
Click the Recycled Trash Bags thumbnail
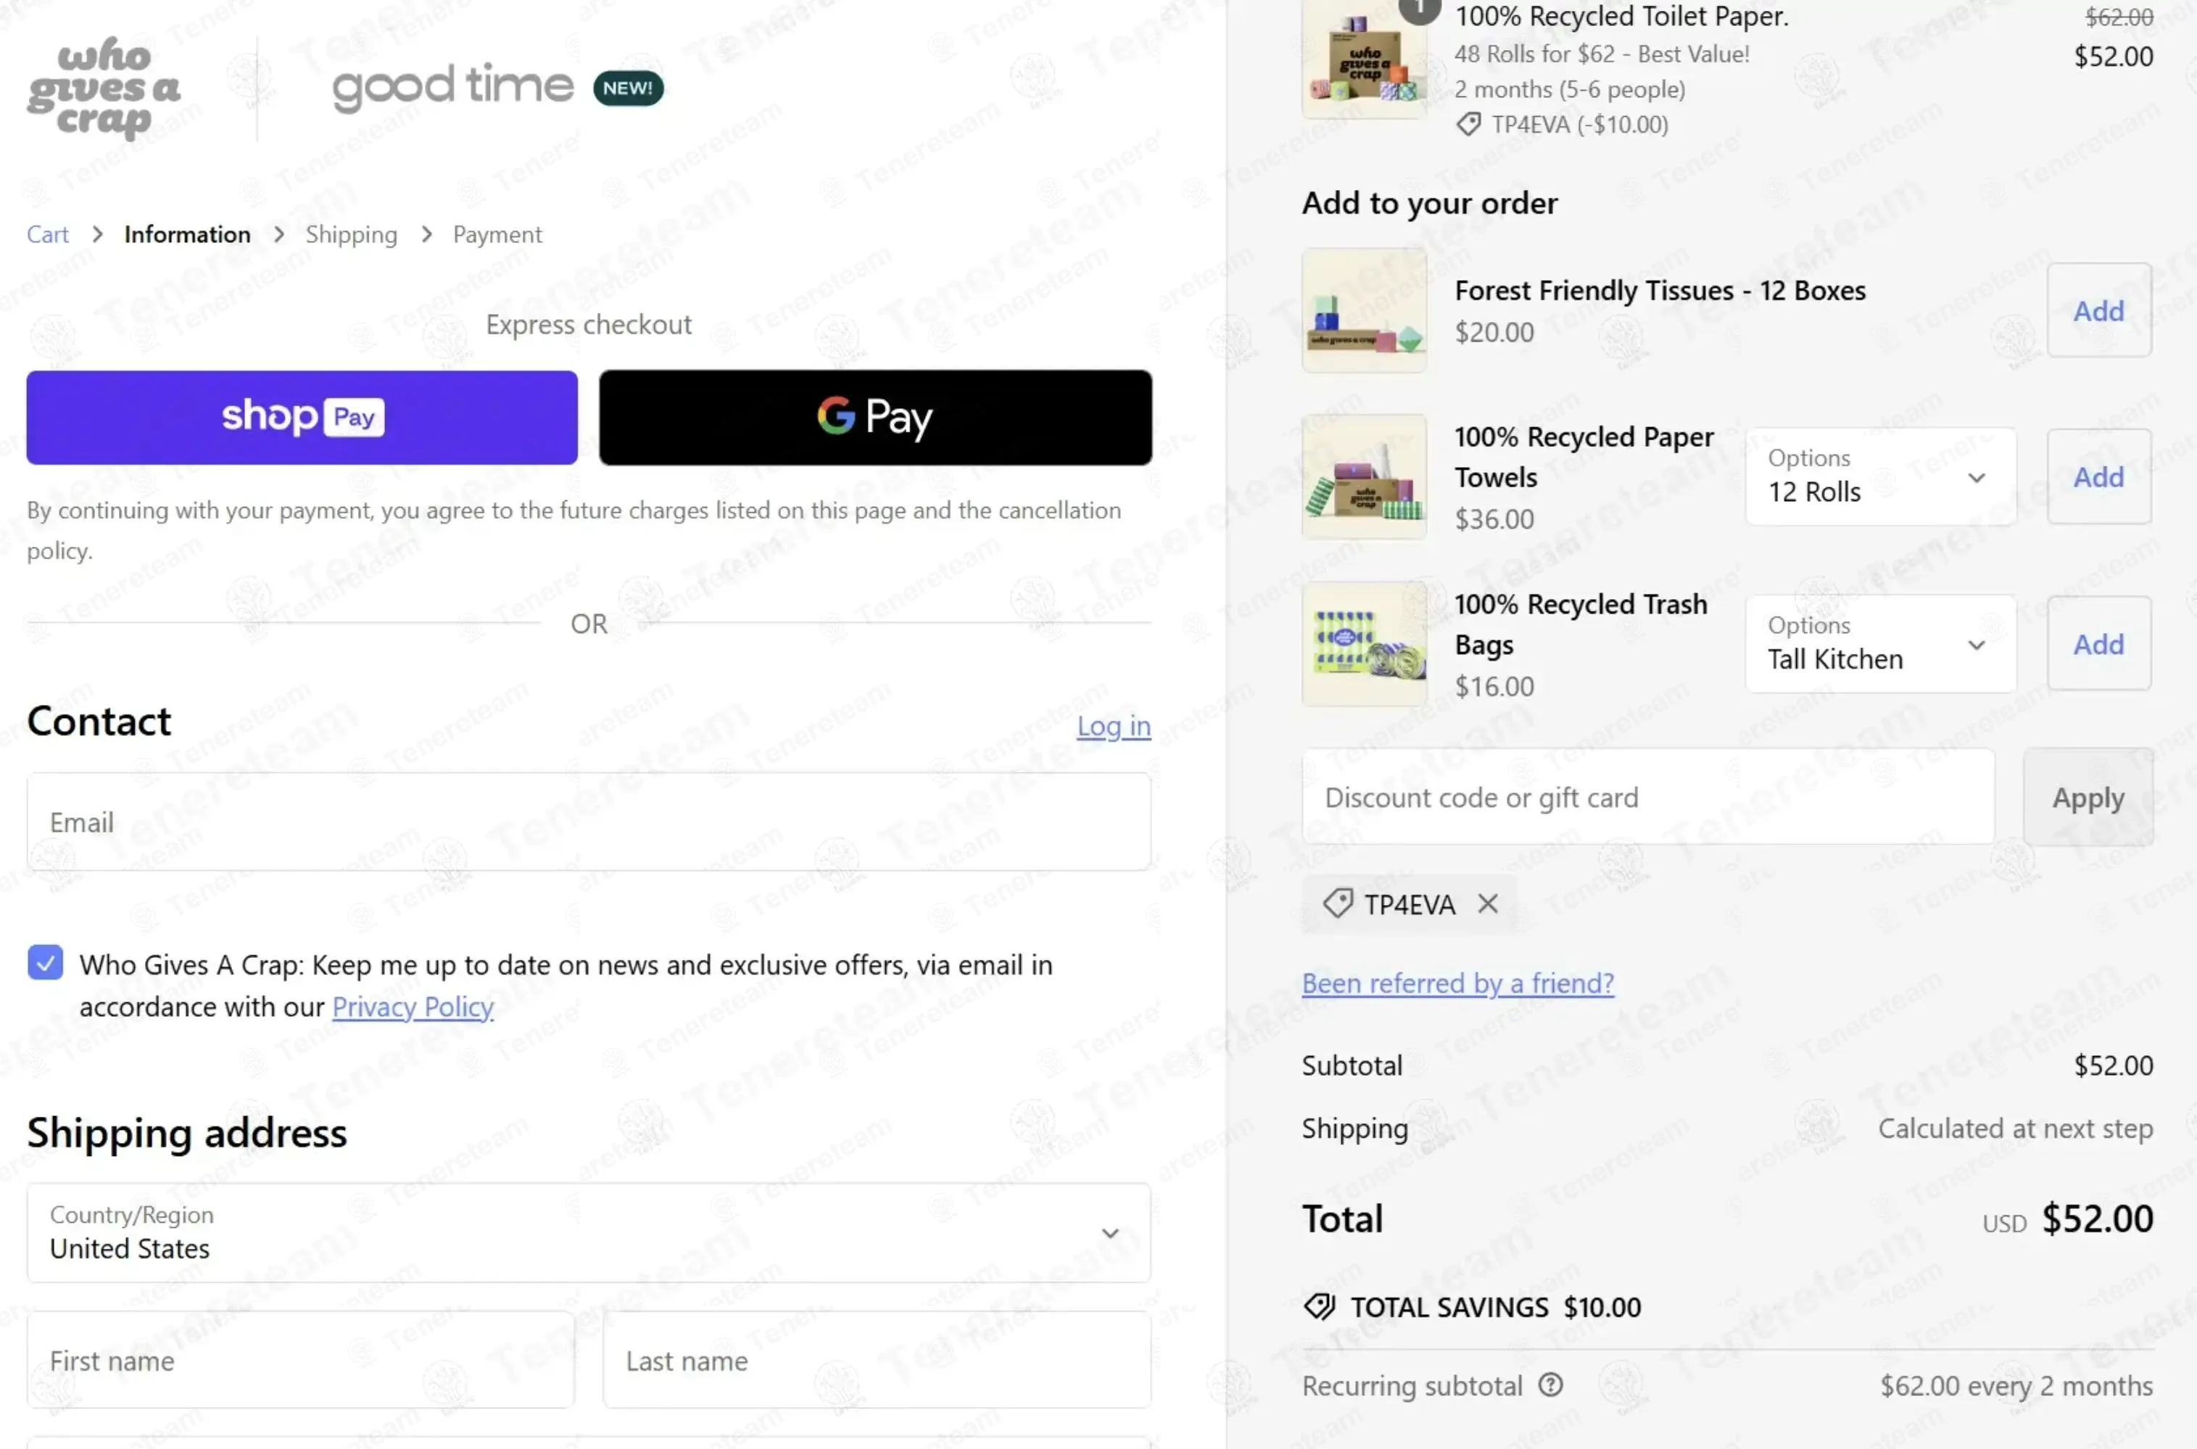[x=1365, y=644]
